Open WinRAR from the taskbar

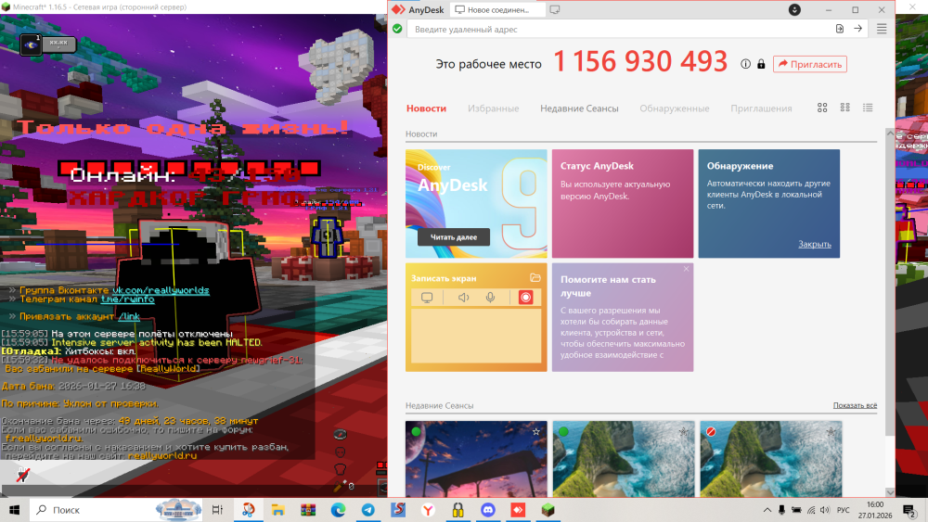308,510
